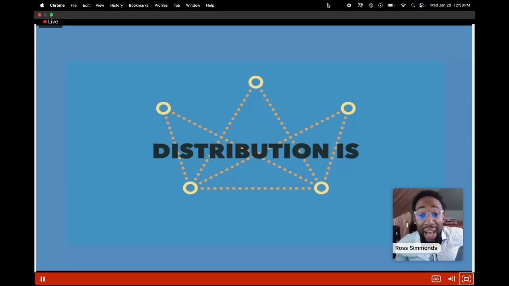Open the ChatGPT menu bar icon

pyautogui.click(x=371, y=5)
